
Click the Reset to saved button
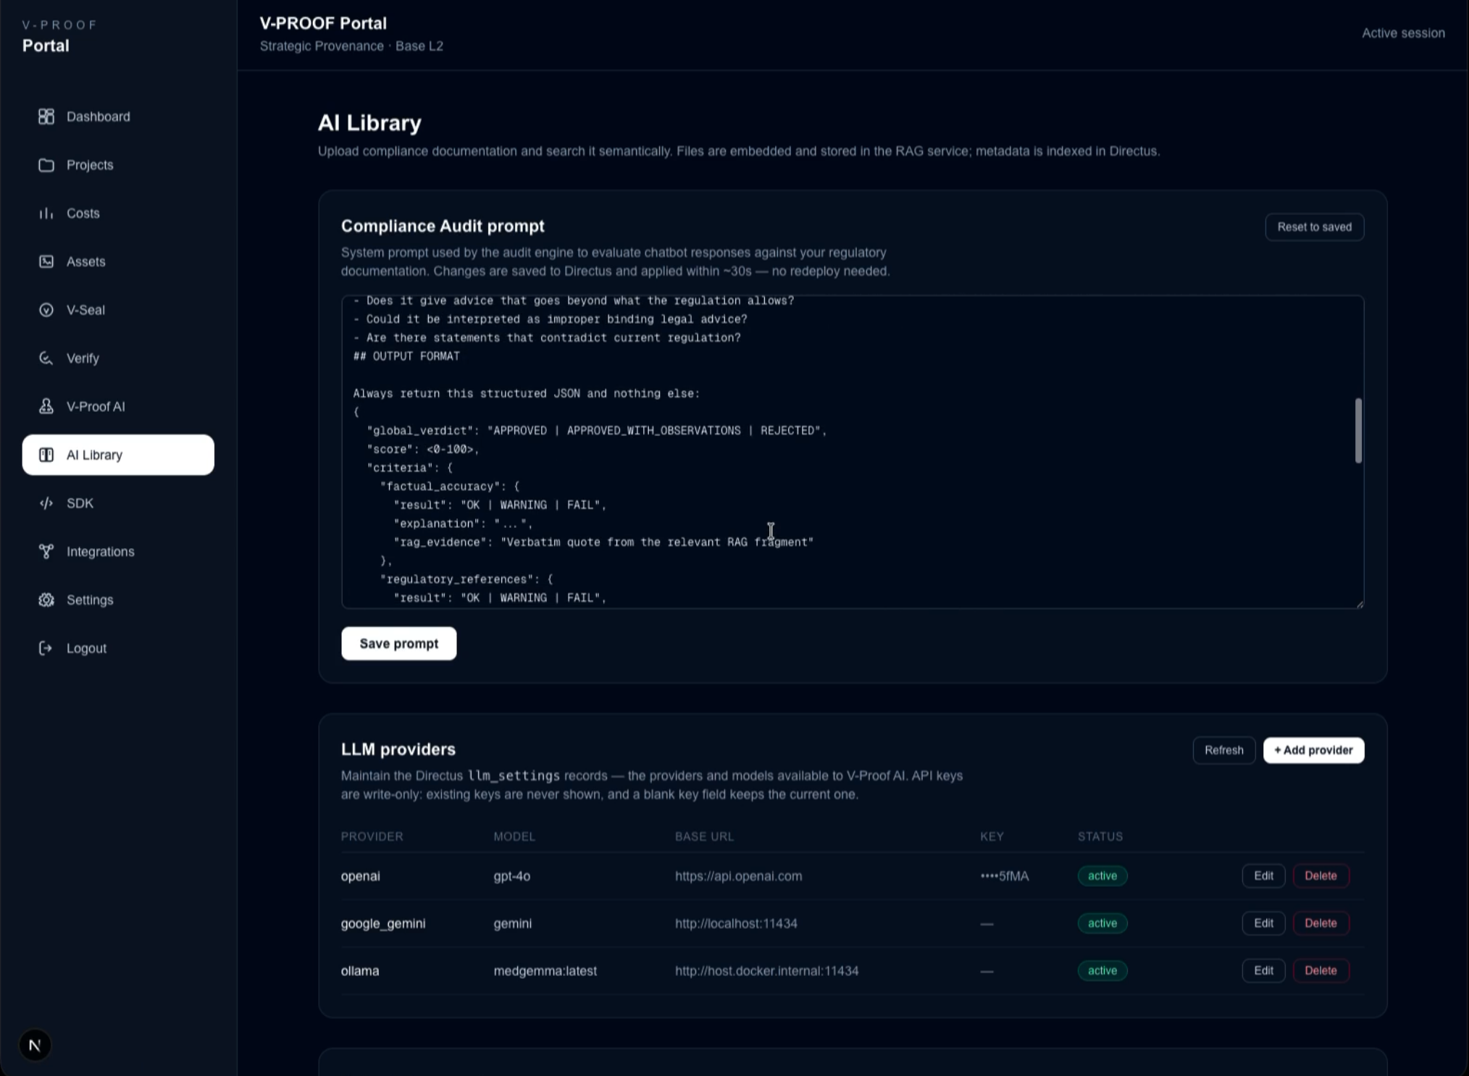point(1314,227)
